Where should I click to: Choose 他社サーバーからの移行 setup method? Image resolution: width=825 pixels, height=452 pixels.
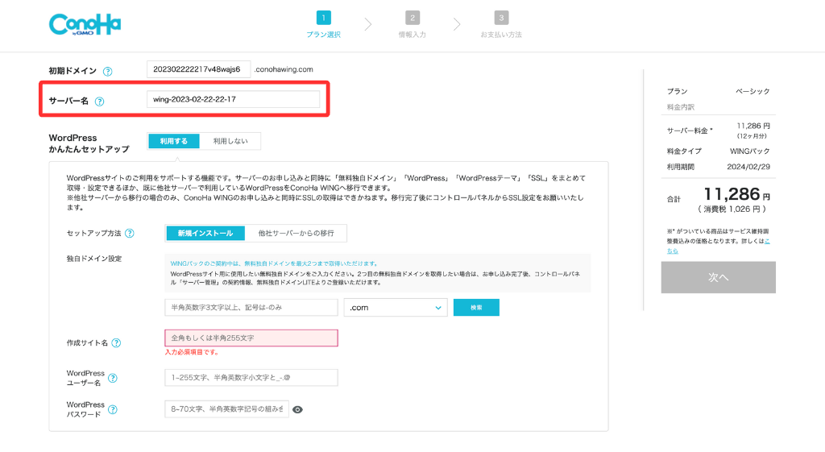tap(296, 233)
